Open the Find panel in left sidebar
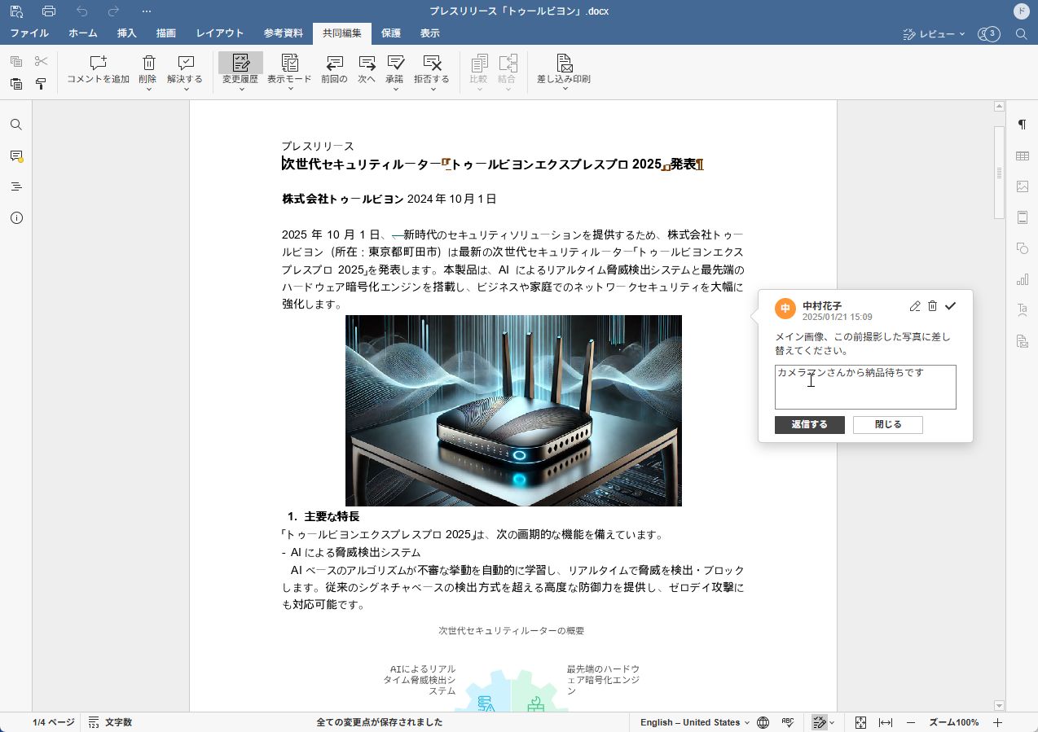 tap(16, 125)
